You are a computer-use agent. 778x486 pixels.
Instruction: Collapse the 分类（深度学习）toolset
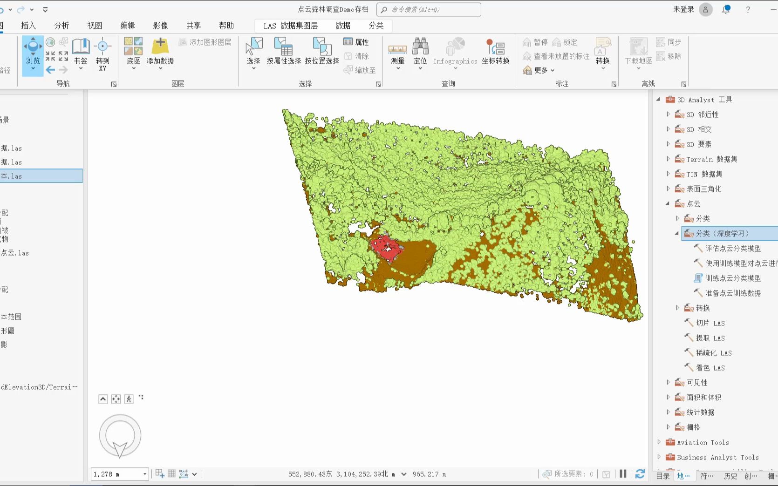[677, 233]
